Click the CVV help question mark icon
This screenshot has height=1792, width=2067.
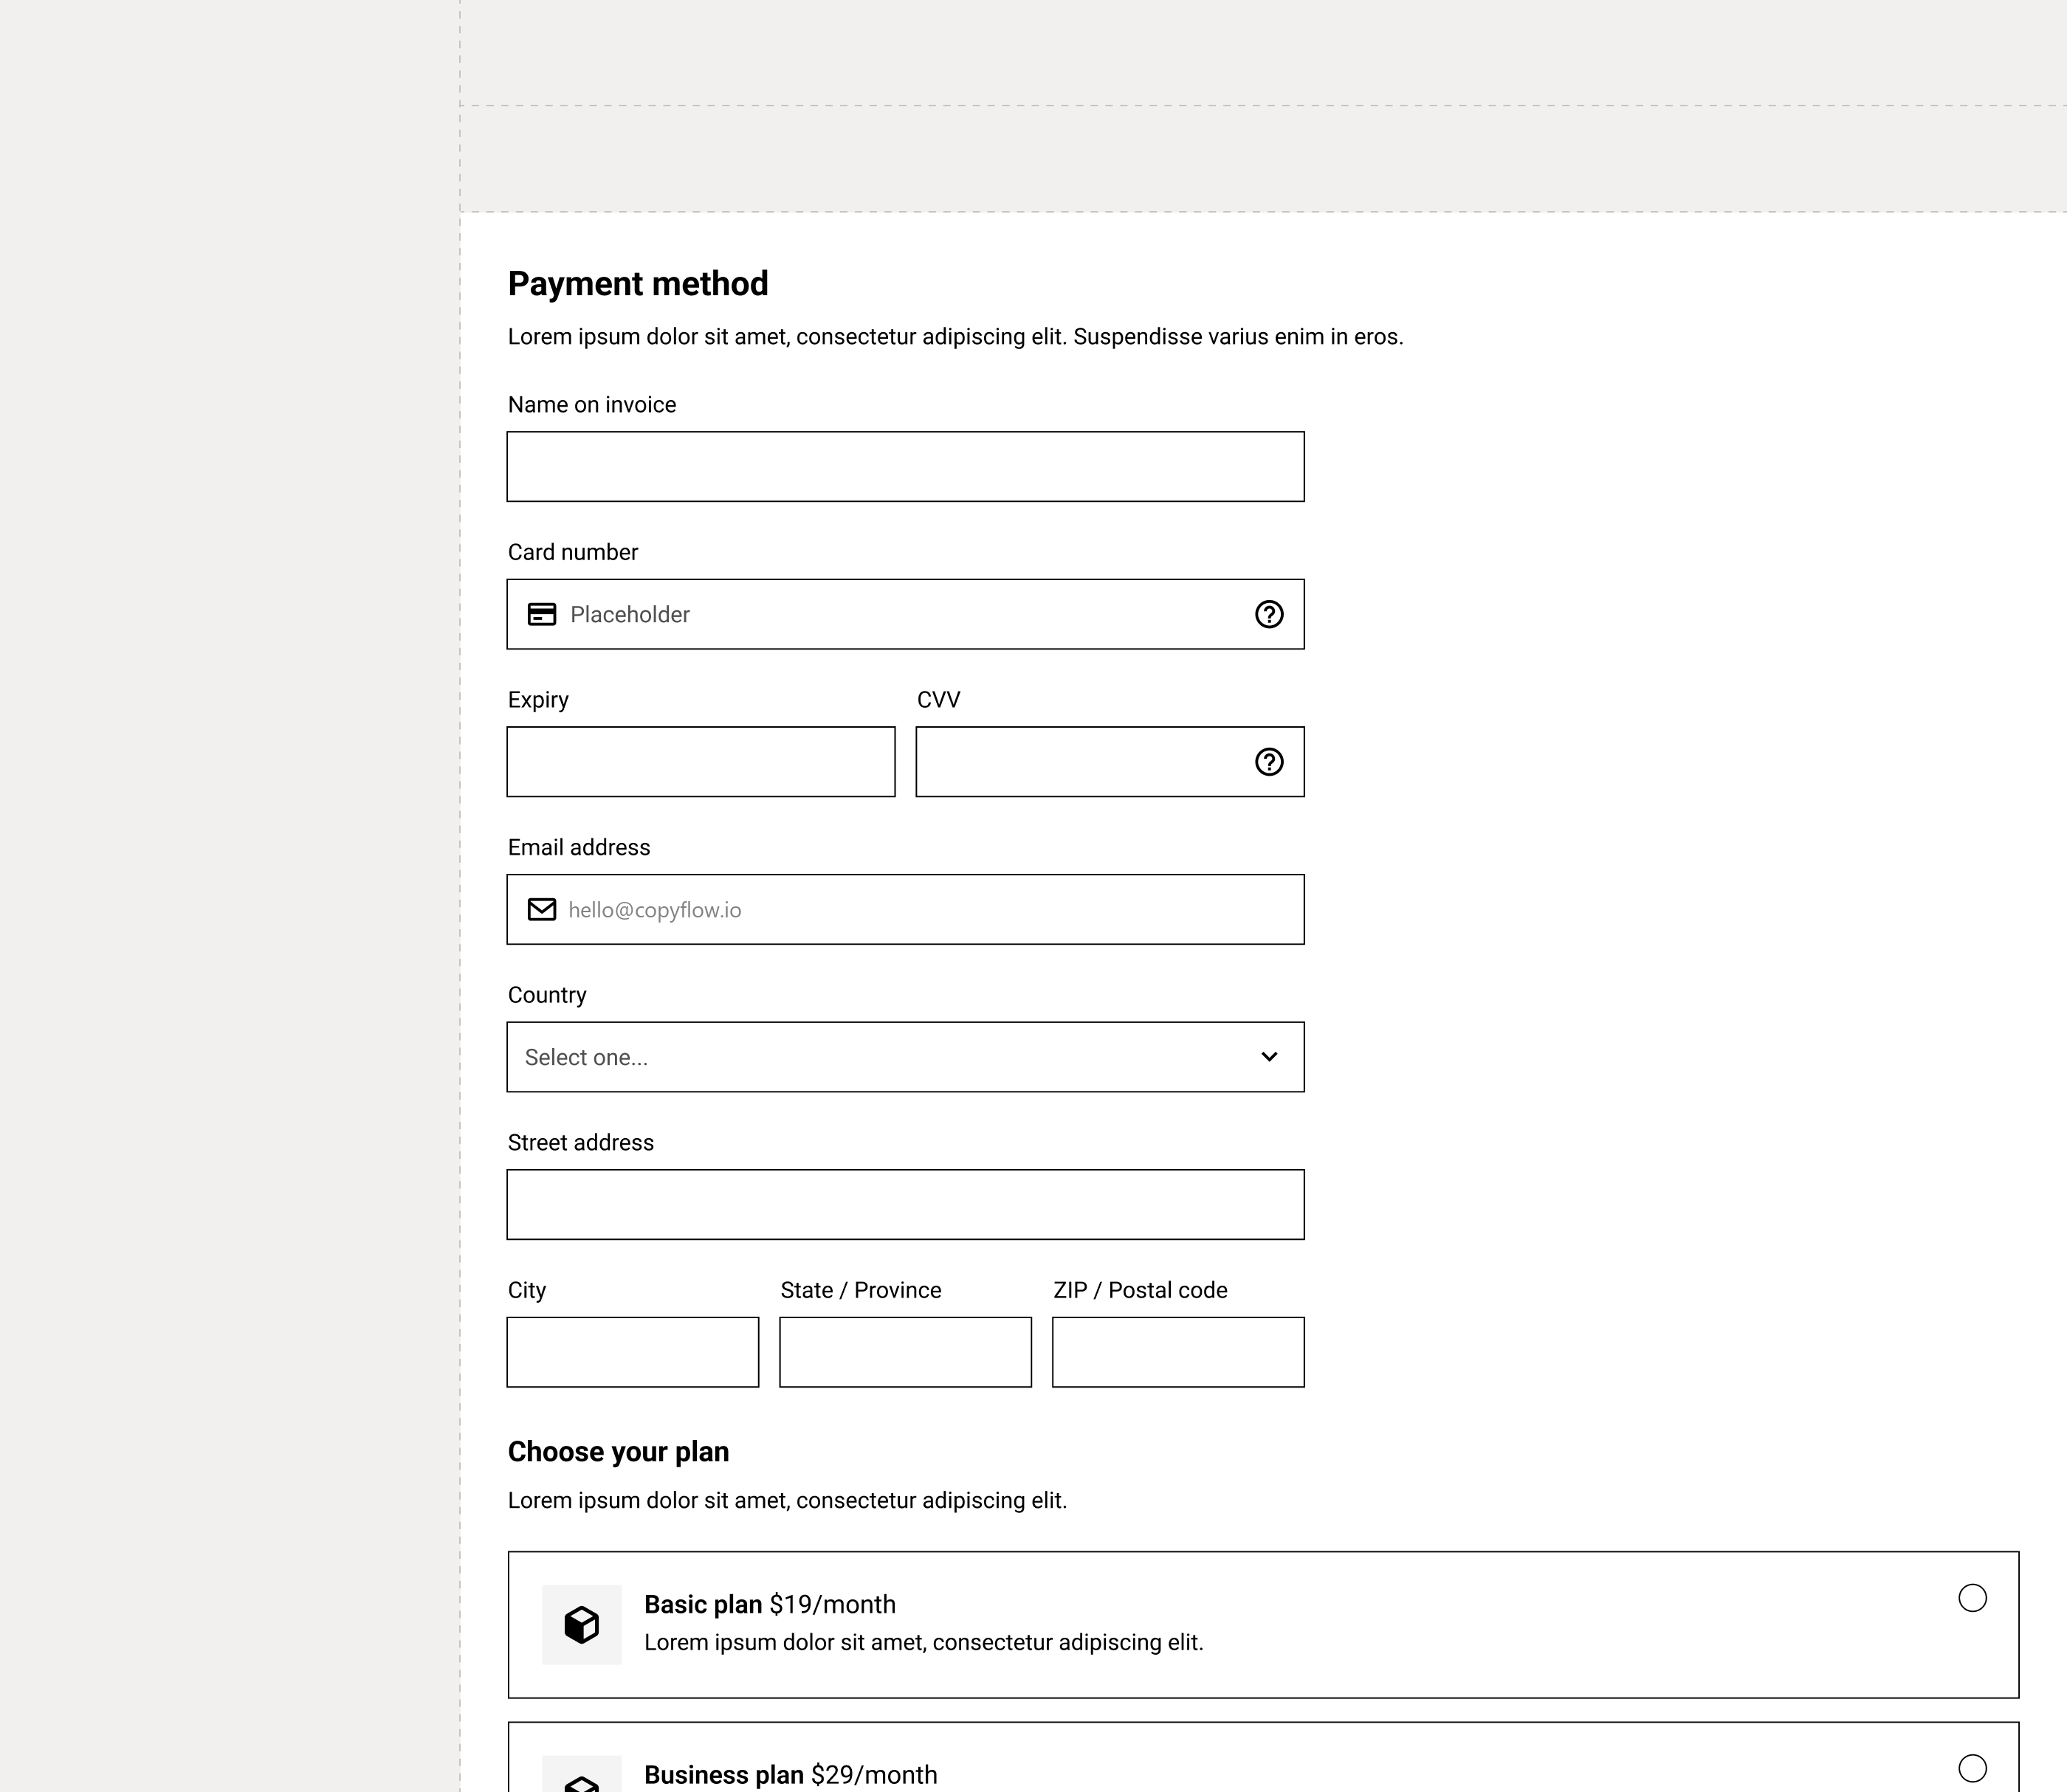1269,762
